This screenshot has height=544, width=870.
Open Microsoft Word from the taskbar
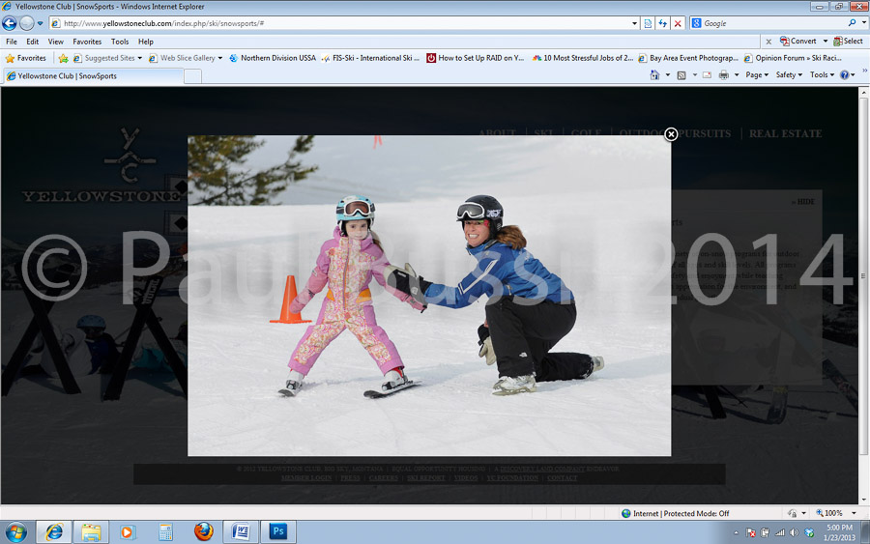[241, 532]
